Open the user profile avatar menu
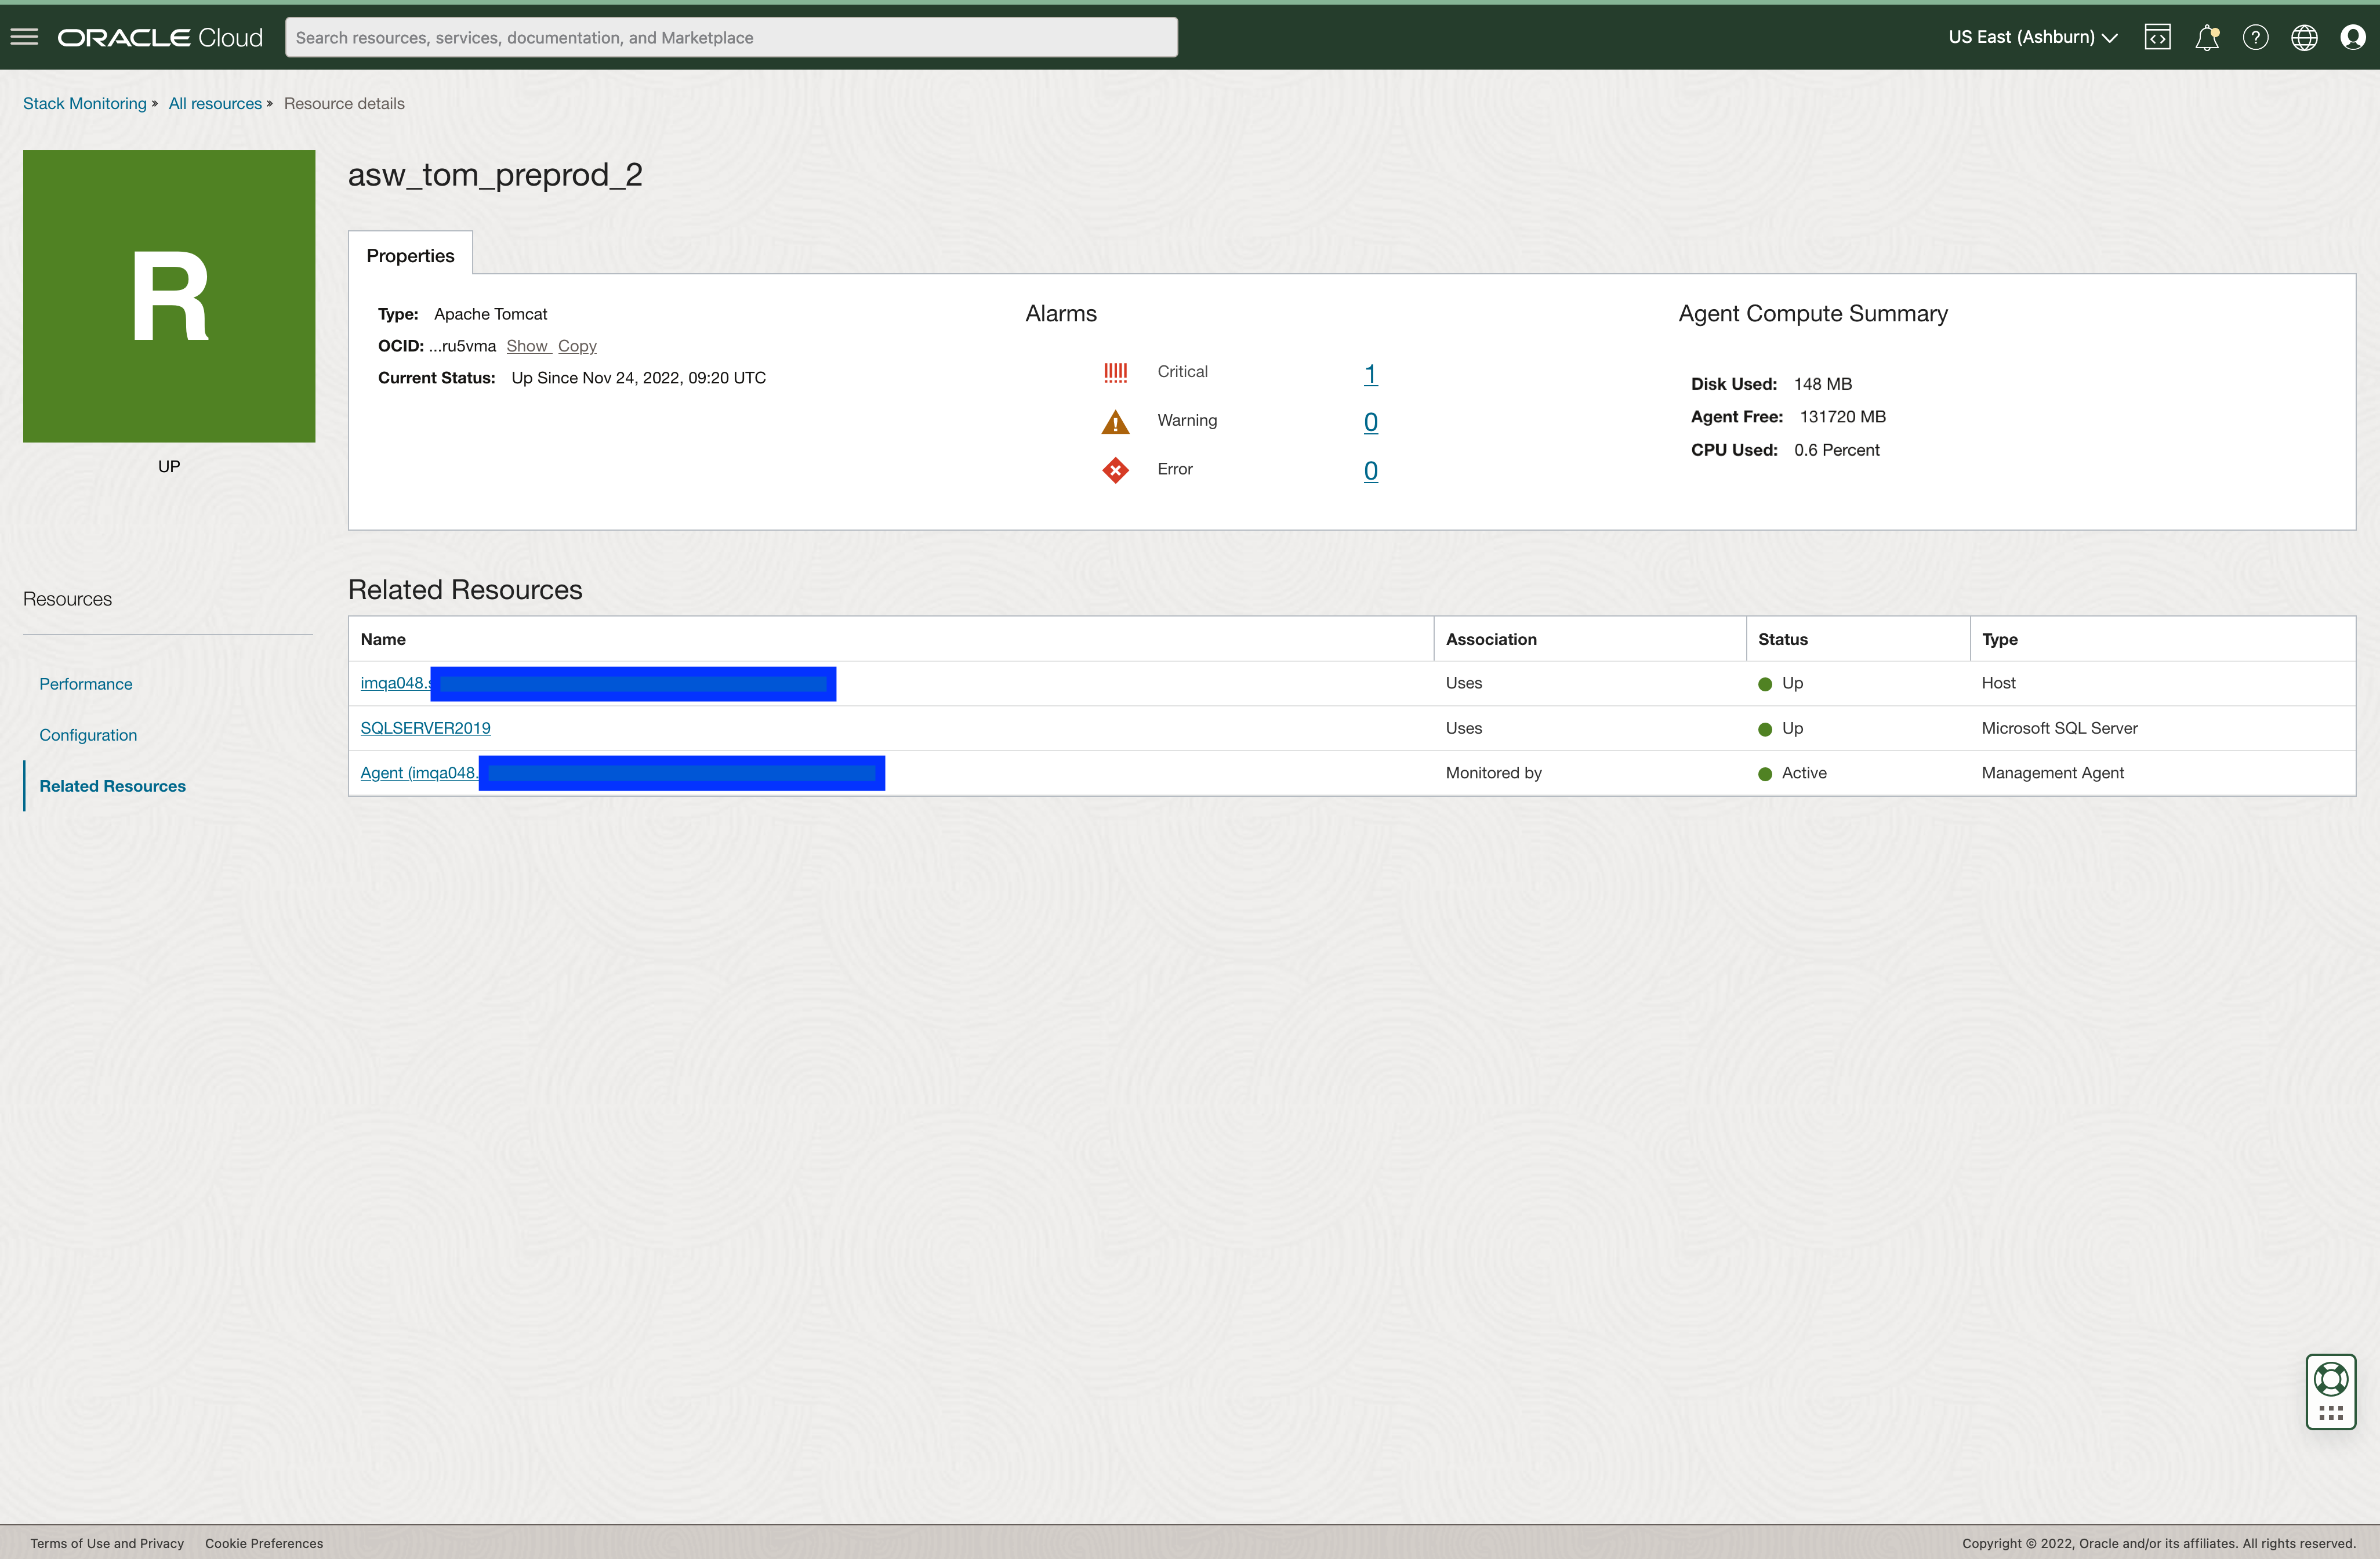 (x=2352, y=37)
